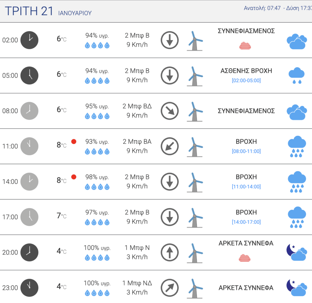Click the cloudy icon at 08:00
The image size is (312, 303).
(x=297, y=112)
